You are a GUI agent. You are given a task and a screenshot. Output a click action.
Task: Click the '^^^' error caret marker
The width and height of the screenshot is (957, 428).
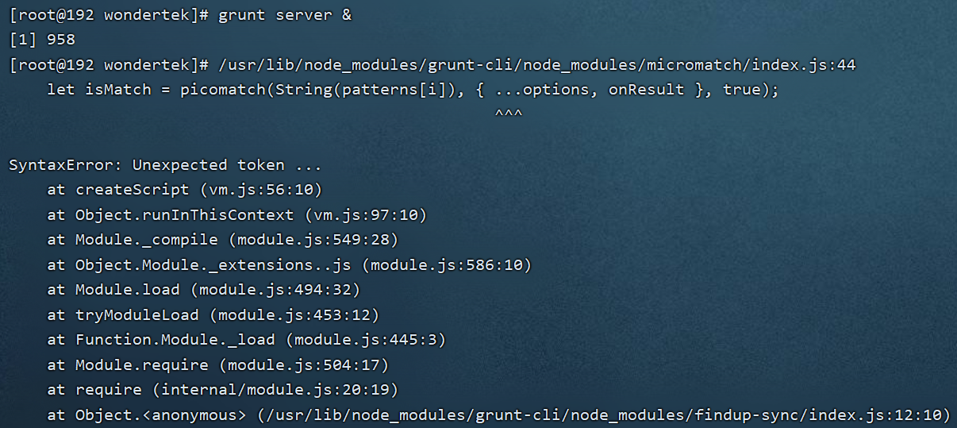[508, 114]
